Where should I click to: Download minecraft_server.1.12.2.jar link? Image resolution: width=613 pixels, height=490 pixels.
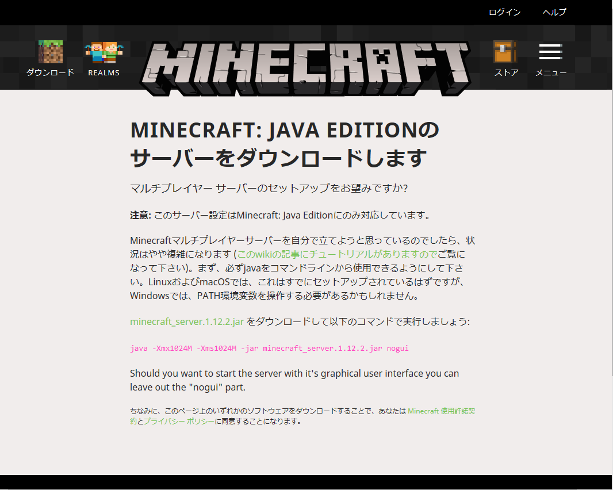187,321
